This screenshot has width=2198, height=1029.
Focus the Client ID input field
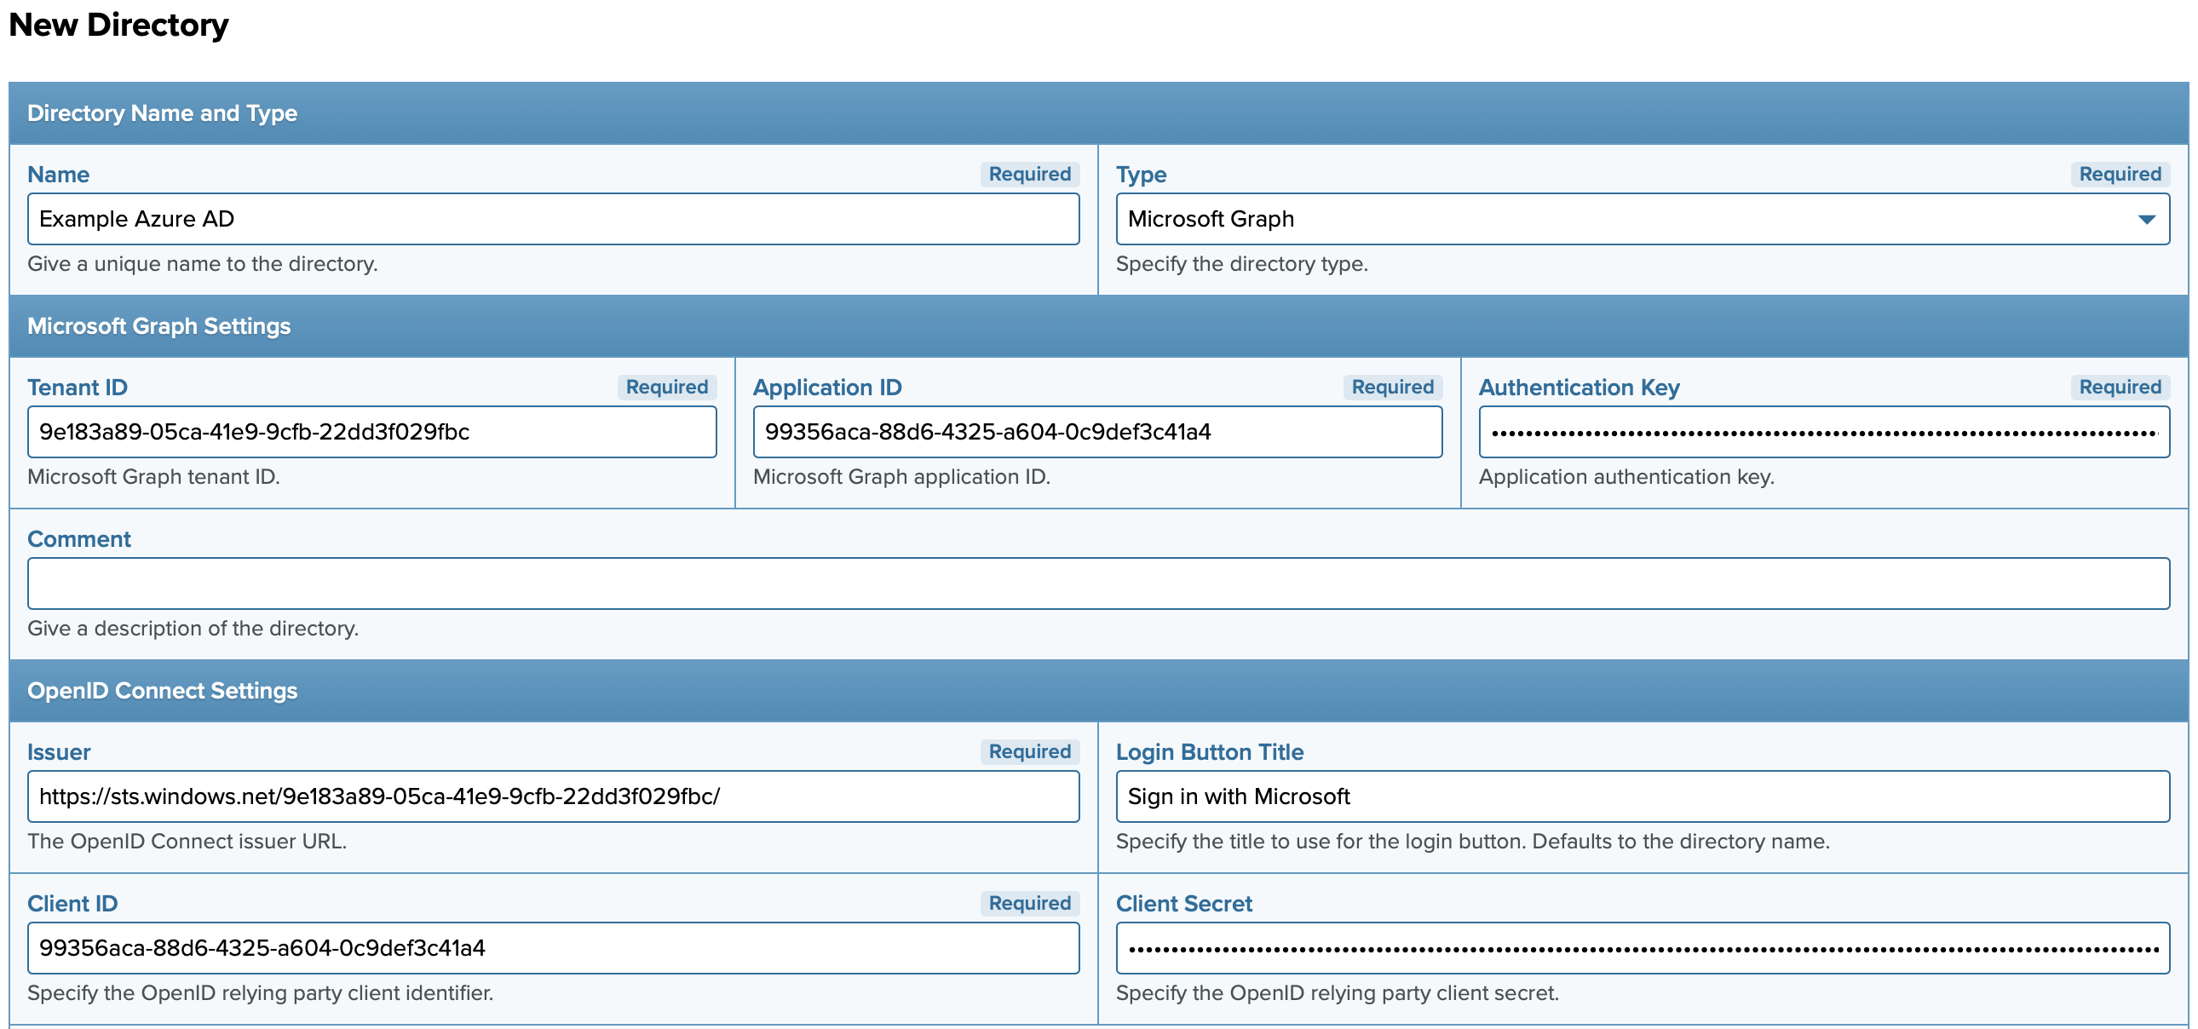point(553,948)
